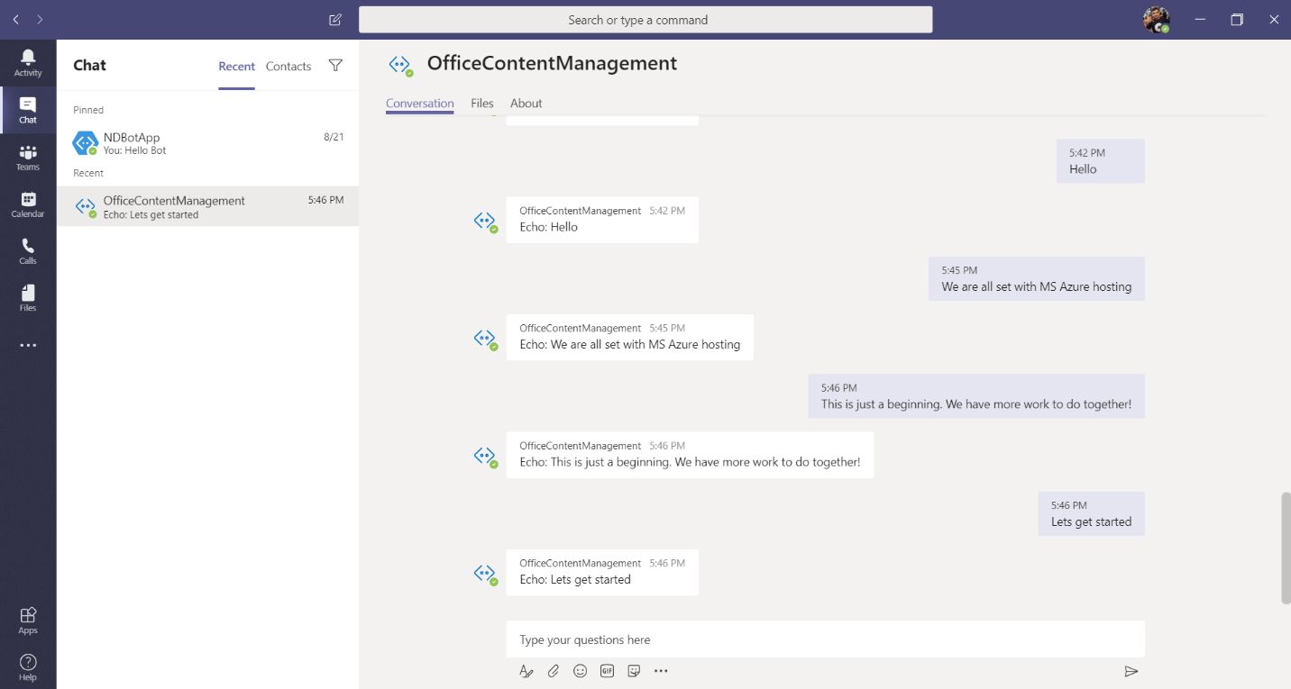1291x689 pixels.
Task: Click the 'Type your questions here' box
Action: click(825, 639)
